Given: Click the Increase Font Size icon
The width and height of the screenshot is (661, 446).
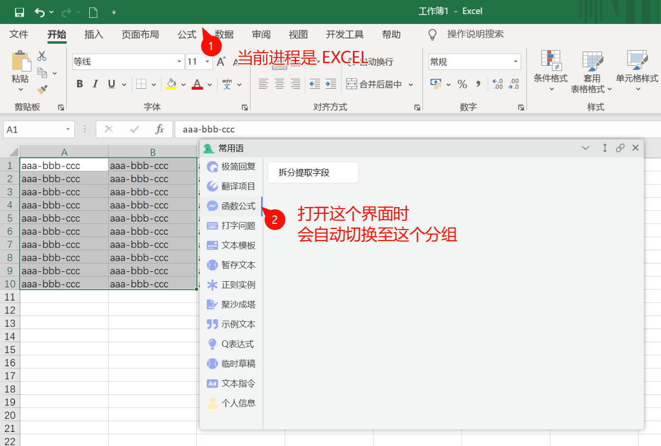Looking at the screenshot, I should (221, 62).
